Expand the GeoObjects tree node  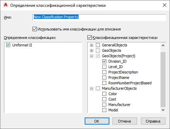pos(91,51)
